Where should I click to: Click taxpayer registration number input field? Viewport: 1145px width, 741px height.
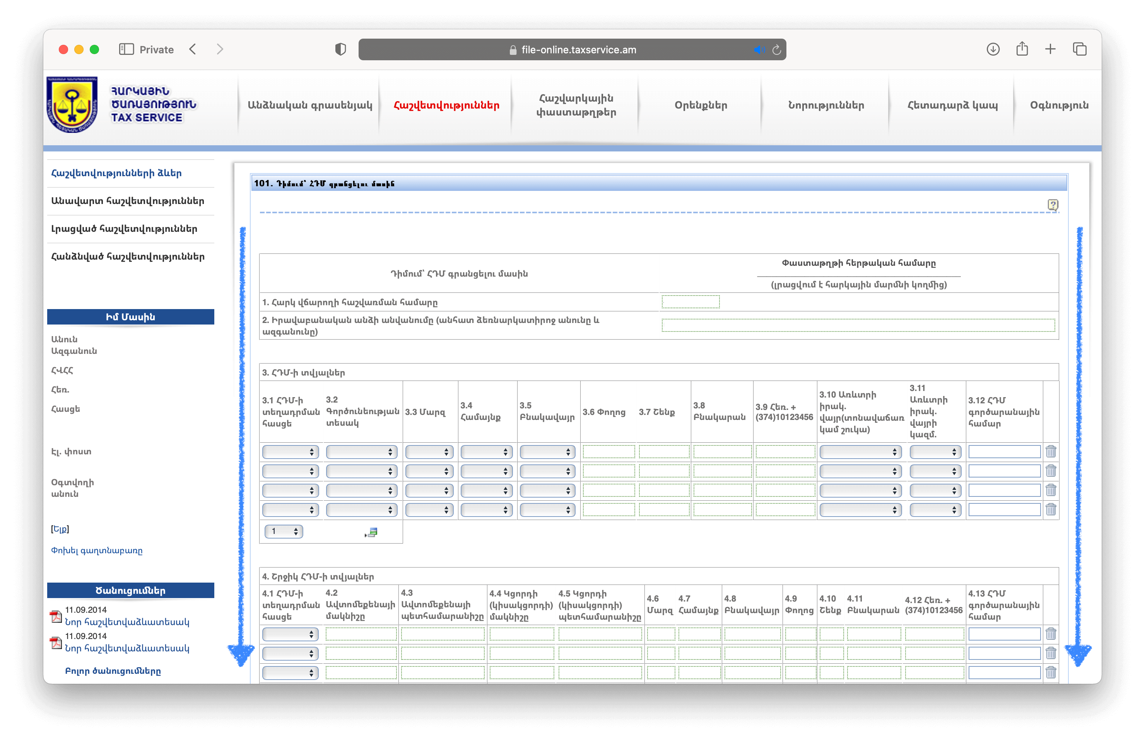point(690,302)
